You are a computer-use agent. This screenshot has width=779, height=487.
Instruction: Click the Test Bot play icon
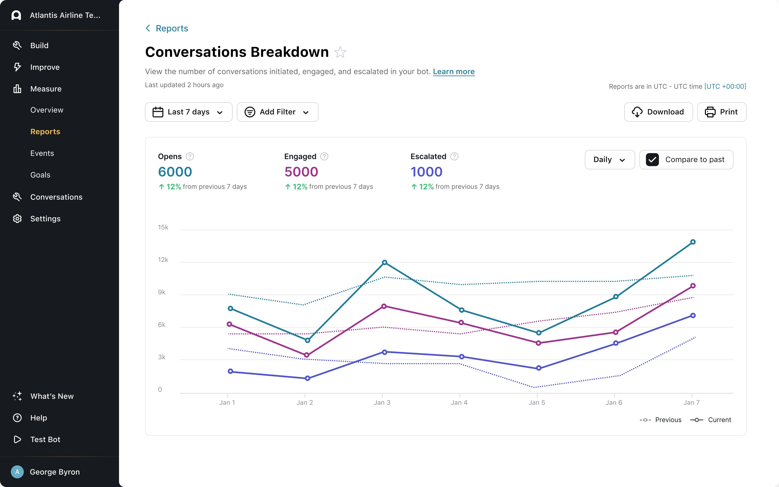17,439
